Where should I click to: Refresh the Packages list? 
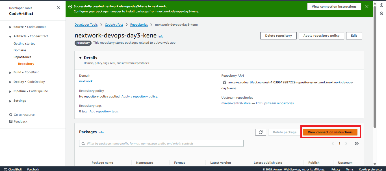261,132
